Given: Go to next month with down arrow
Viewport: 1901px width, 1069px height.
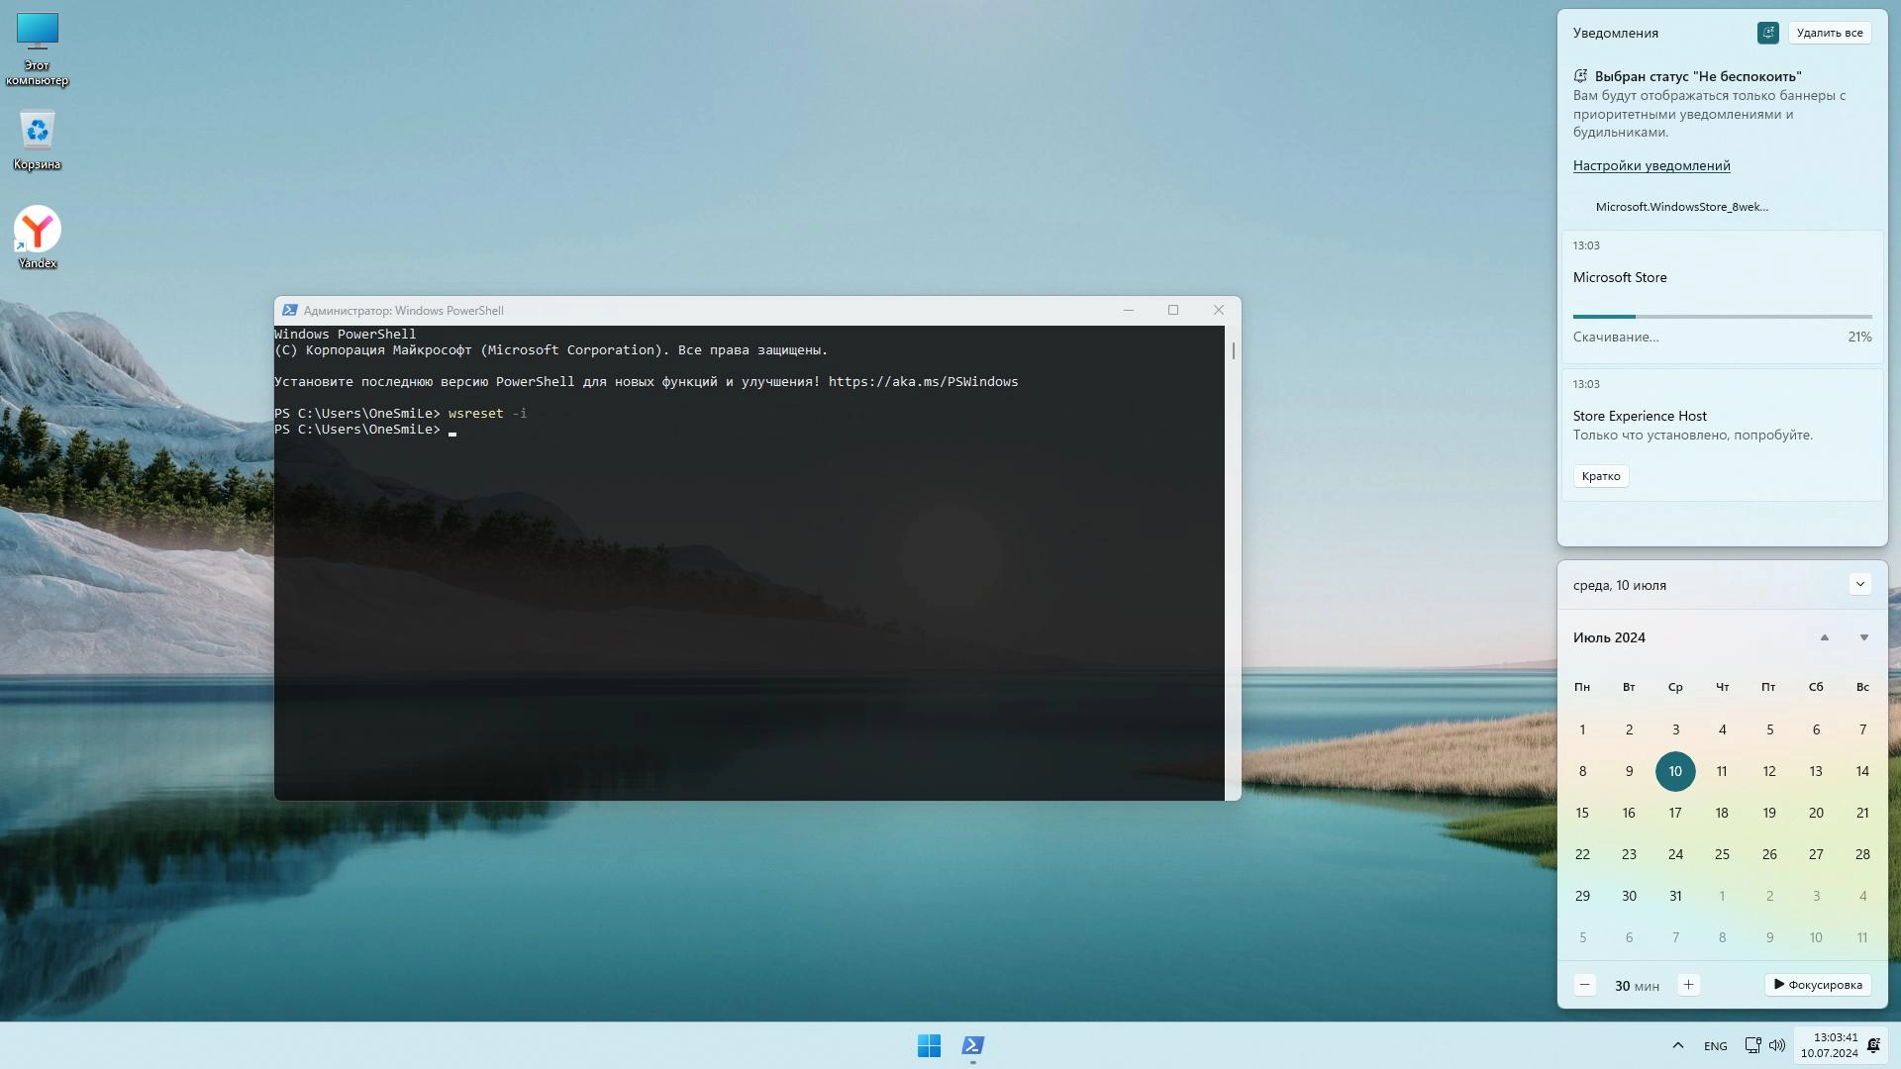Looking at the screenshot, I should pos(1863,637).
